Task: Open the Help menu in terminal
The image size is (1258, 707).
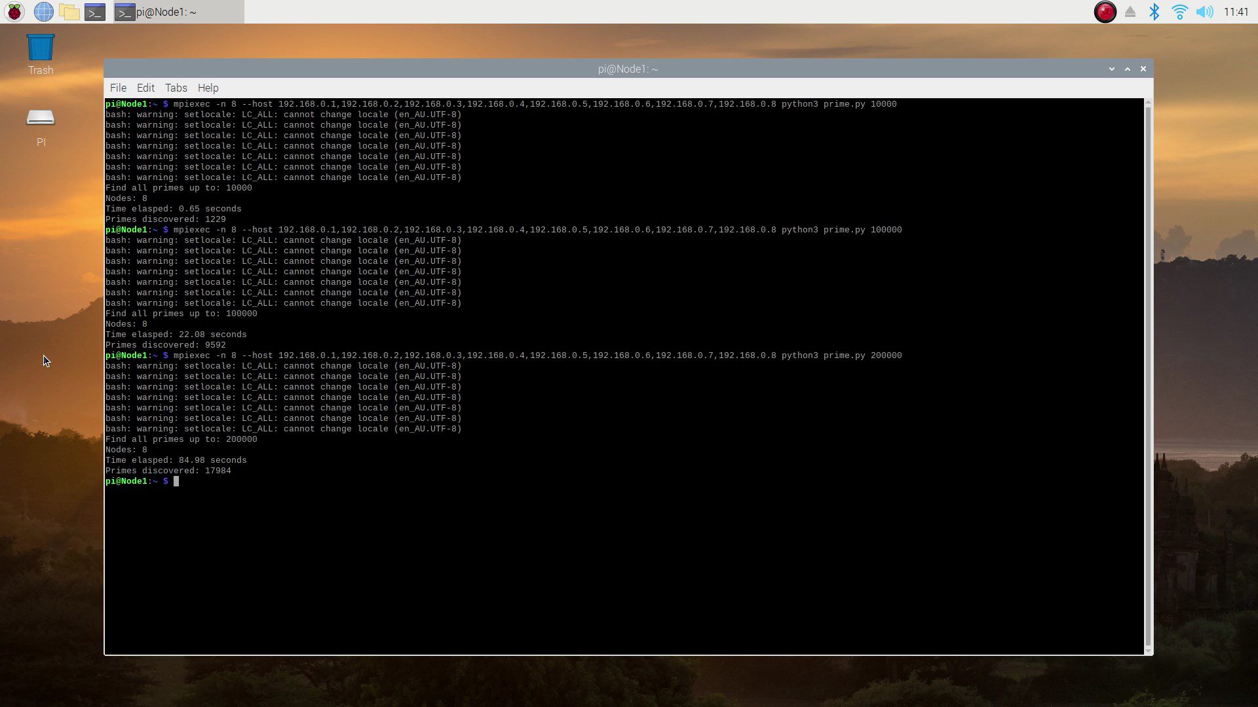Action: click(208, 88)
